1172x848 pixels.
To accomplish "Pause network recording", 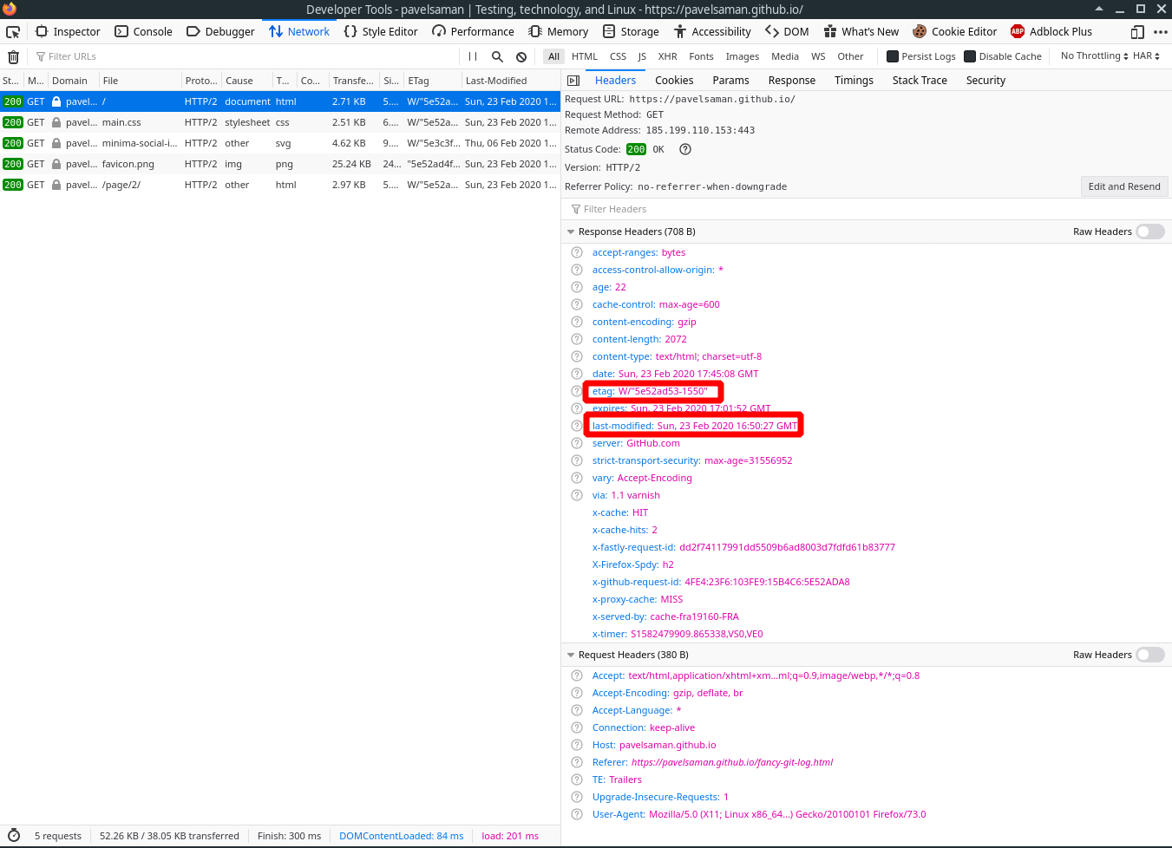I will (473, 56).
